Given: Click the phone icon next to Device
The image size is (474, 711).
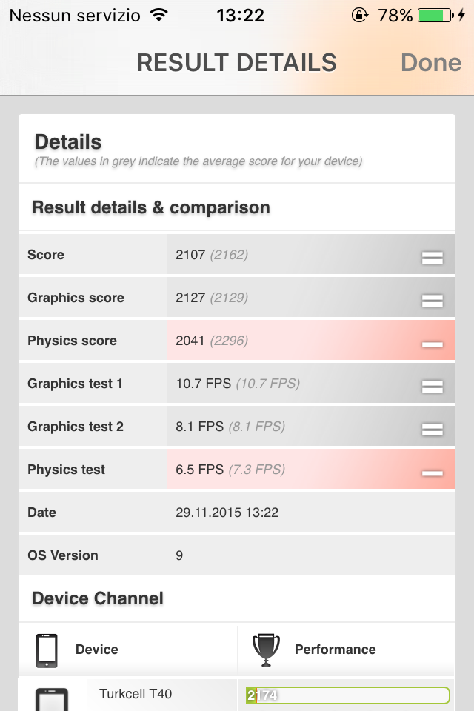Looking at the screenshot, I should pyautogui.click(x=47, y=651).
